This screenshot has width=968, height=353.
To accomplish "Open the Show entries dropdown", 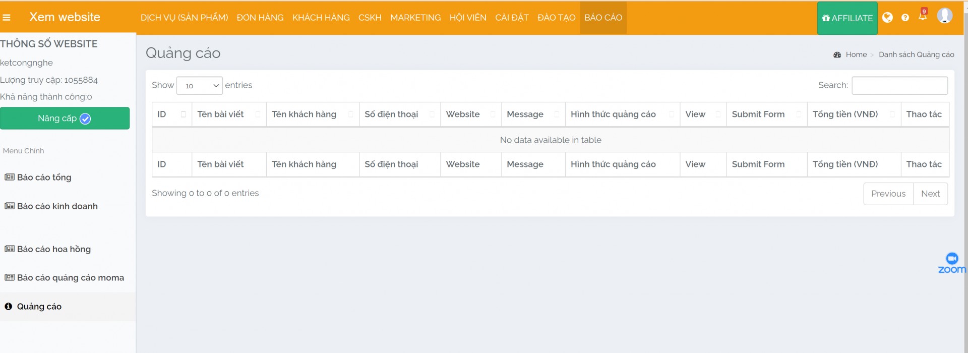I will click(200, 86).
